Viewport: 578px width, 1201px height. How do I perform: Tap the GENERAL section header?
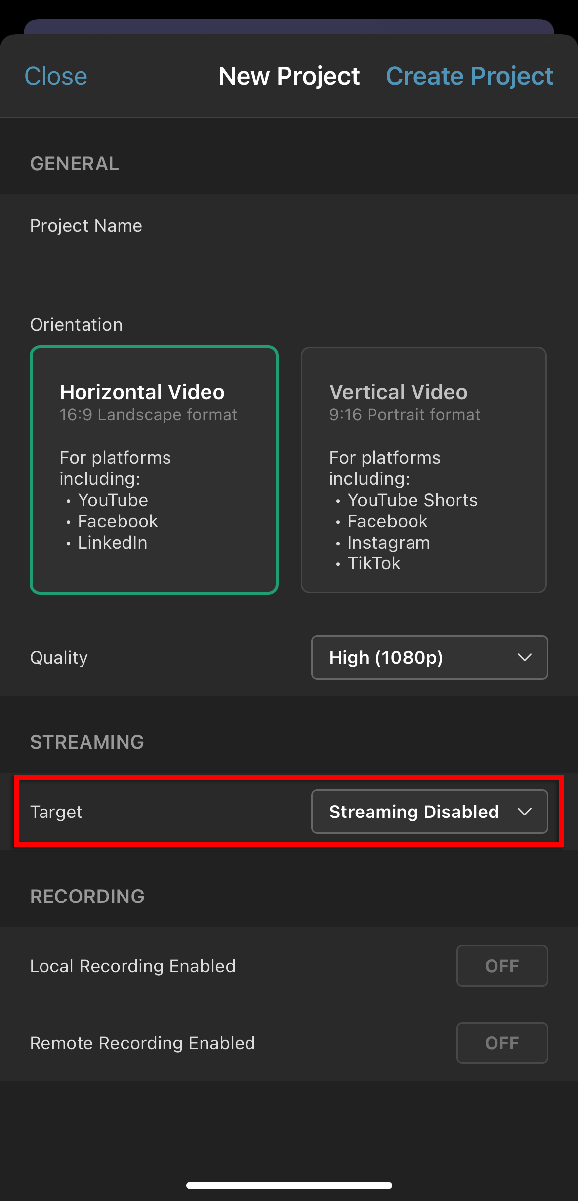pyautogui.click(x=75, y=164)
